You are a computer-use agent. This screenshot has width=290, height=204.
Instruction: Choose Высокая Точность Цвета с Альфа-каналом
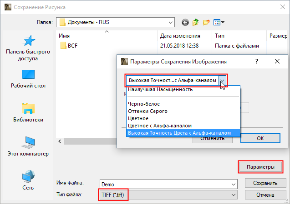click(183, 133)
